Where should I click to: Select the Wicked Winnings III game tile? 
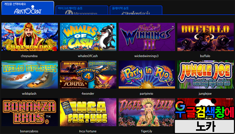click(147, 37)
